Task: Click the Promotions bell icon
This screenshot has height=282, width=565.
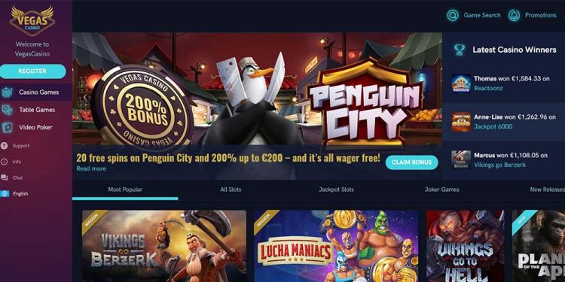Action: click(515, 16)
